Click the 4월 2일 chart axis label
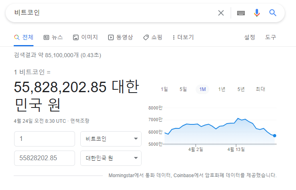296x190 pixels. coord(196,150)
